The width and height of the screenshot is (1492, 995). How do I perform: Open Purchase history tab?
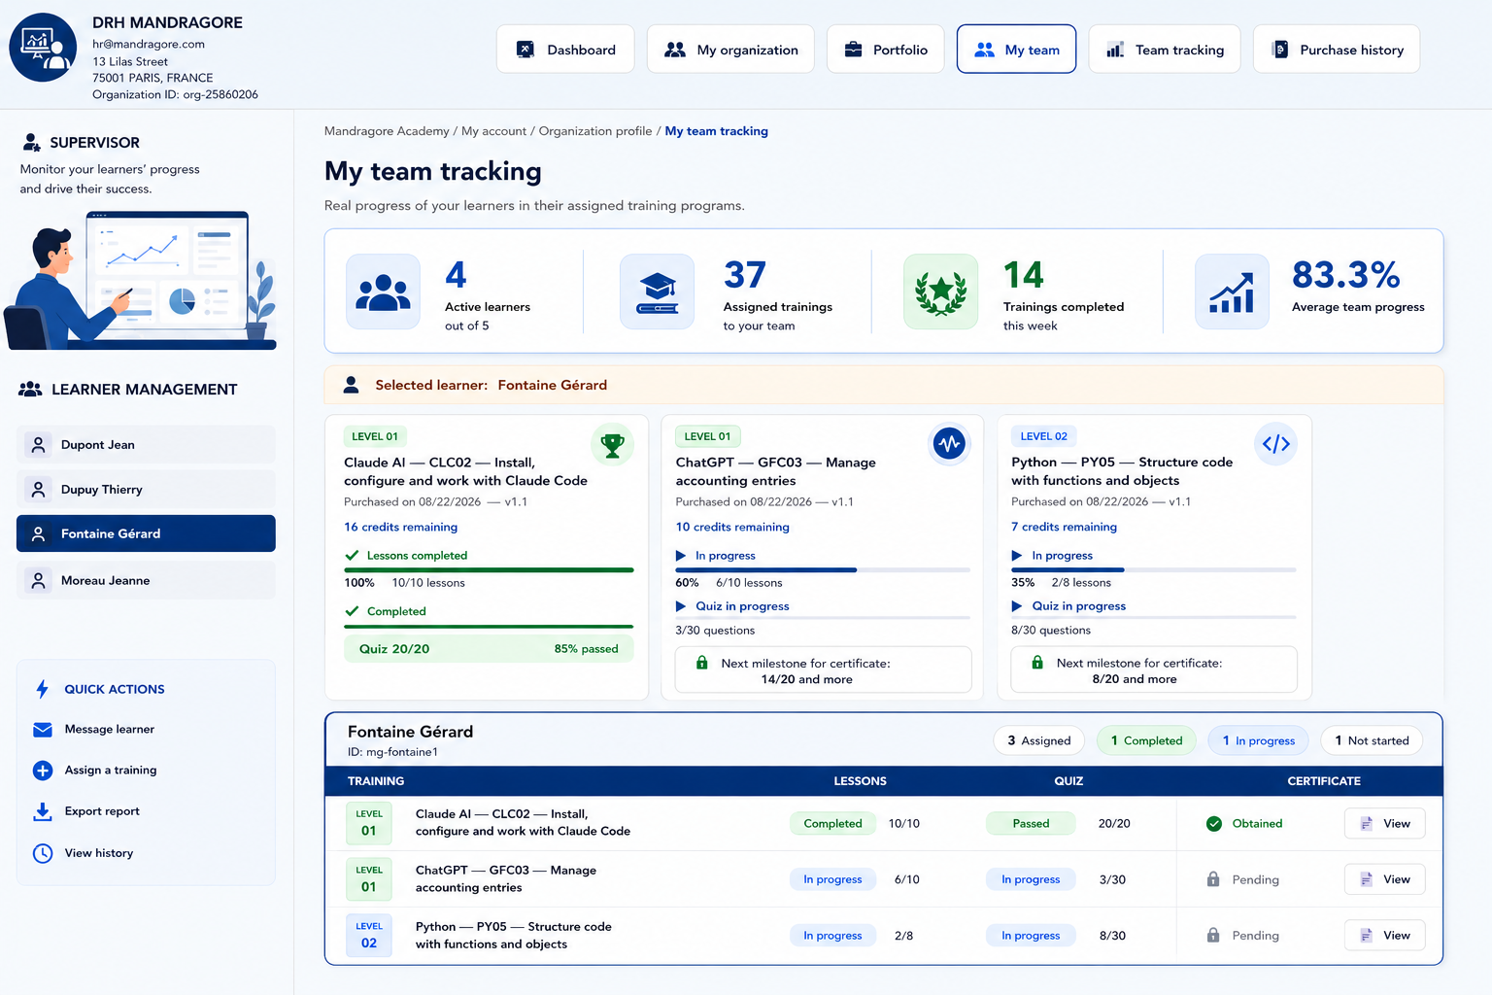(1337, 50)
